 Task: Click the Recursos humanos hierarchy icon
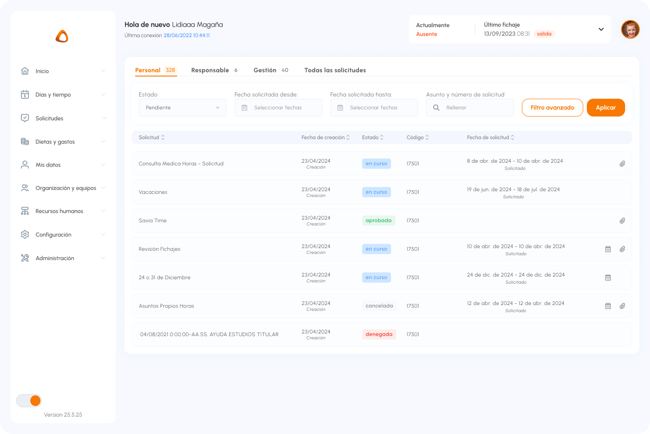[x=25, y=211]
